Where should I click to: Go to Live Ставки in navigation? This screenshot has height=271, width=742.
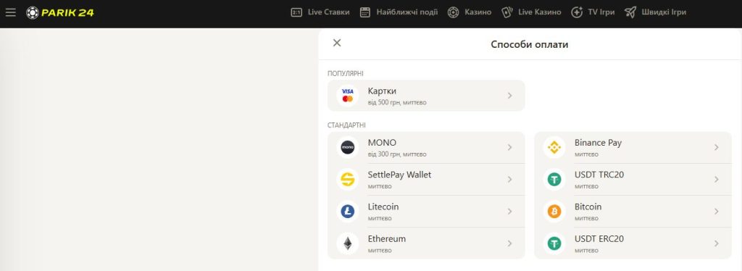[x=320, y=12]
